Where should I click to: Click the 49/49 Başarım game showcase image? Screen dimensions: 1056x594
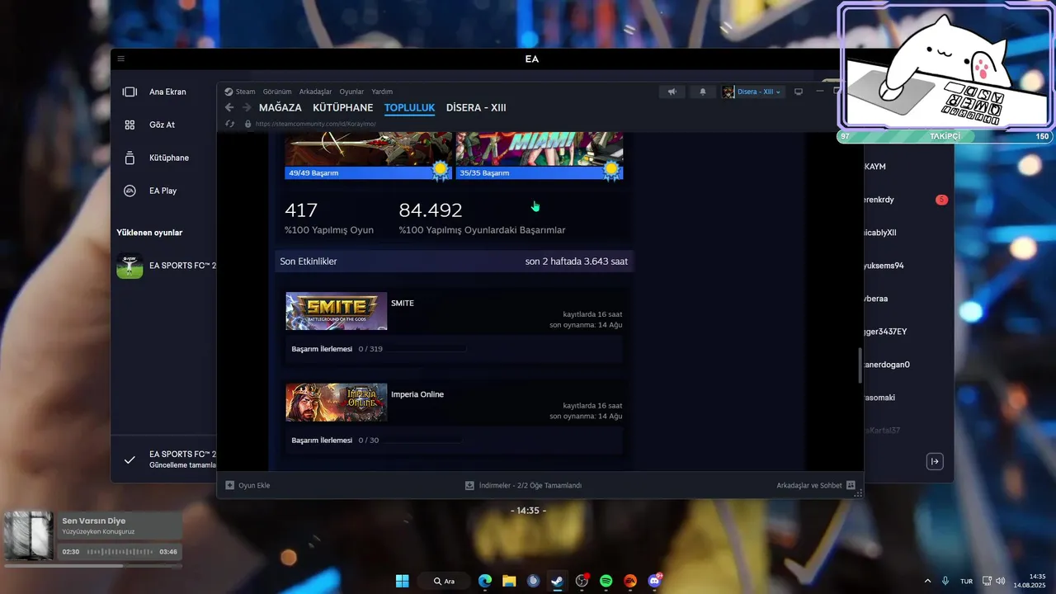369,149
